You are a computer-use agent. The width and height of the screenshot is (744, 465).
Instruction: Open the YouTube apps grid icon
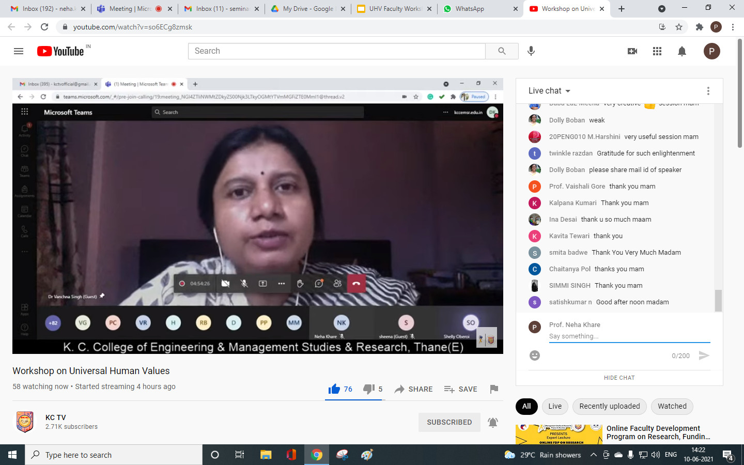657,51
